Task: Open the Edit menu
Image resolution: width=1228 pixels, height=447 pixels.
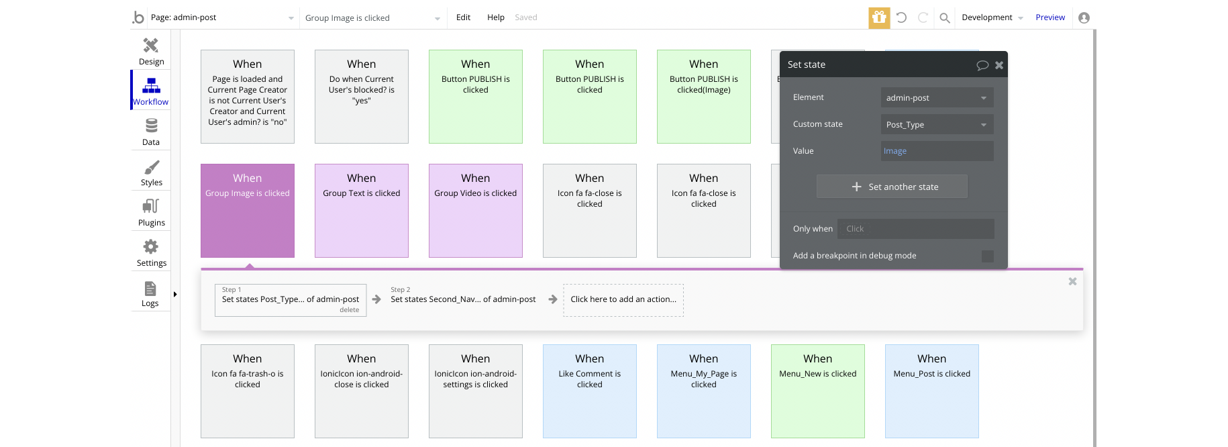Action: 463,17
